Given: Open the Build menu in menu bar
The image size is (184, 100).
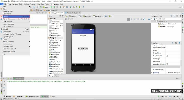Looking at the screenshot, I should 38,4.
